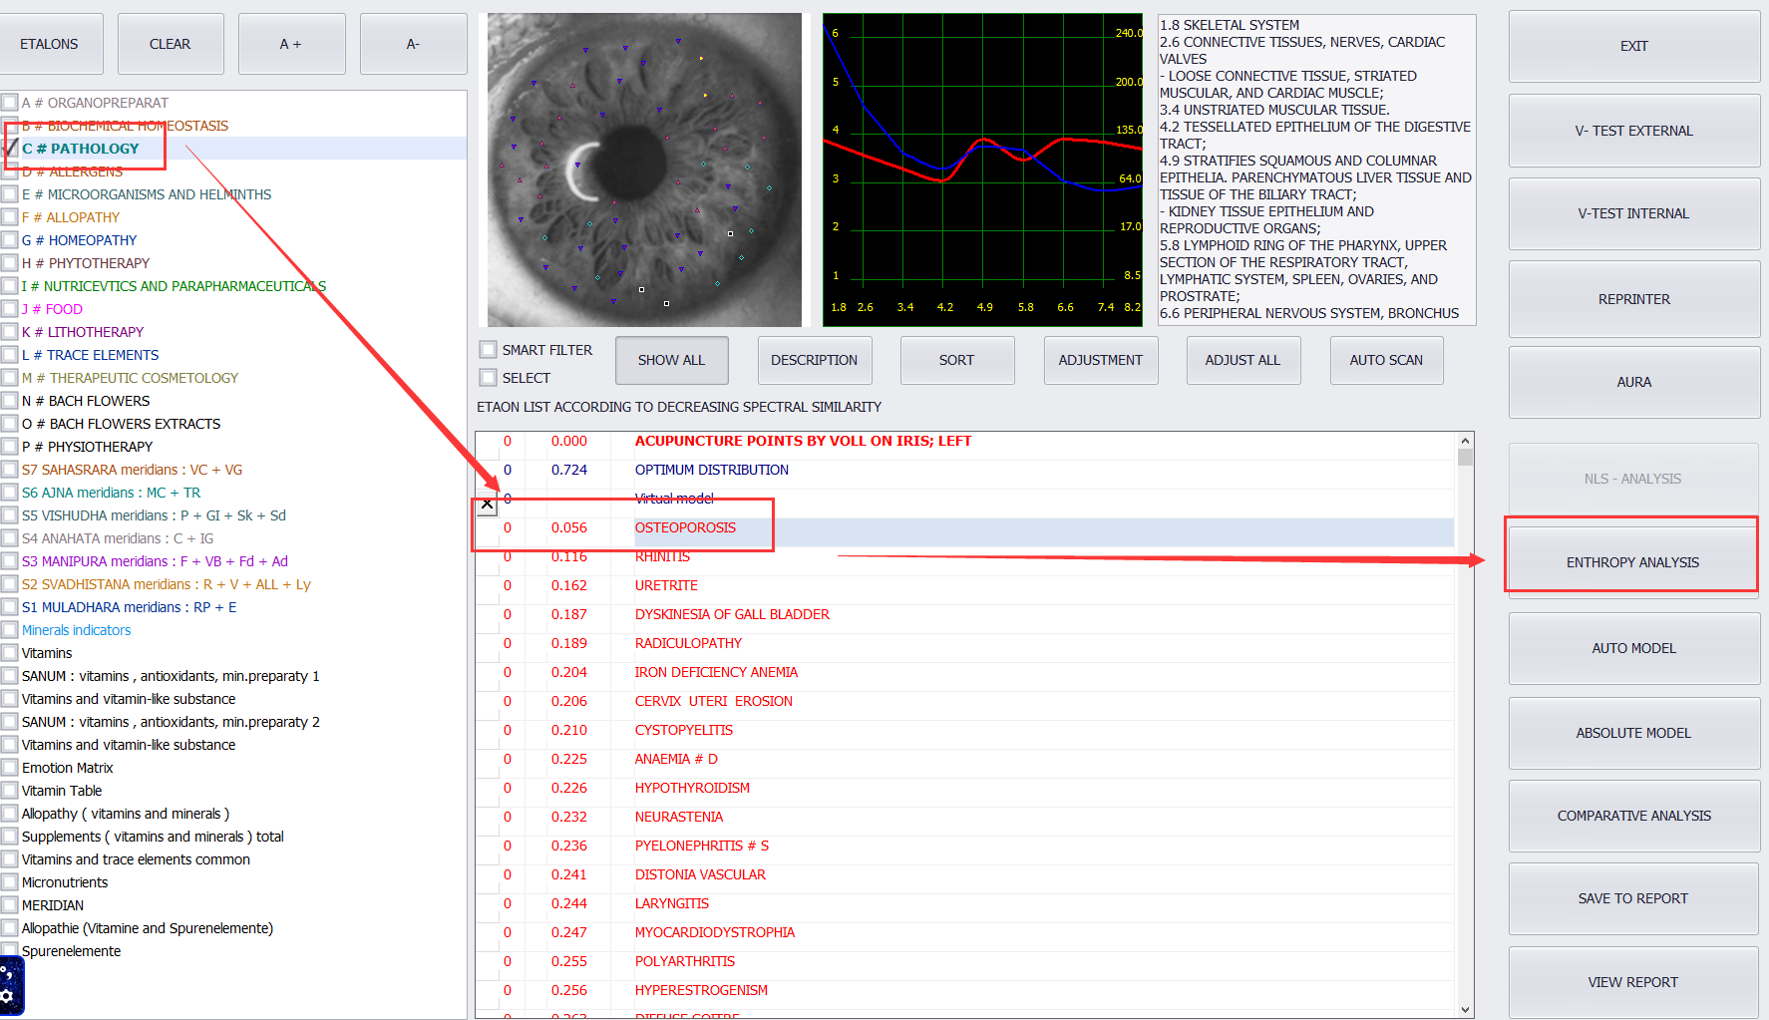Open the REPRINTER function
Screen dimensions: 1769x1020
[x=1633, y=299]
